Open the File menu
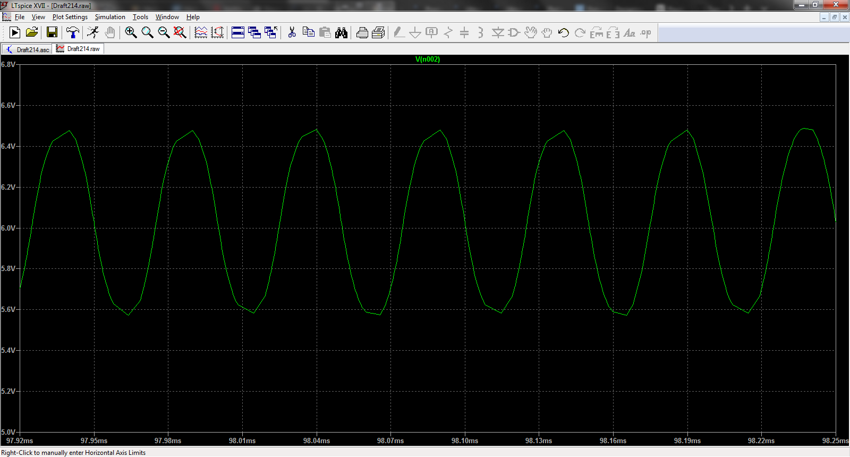The width and height of the screenshot is (850, 457). [20, 17]
